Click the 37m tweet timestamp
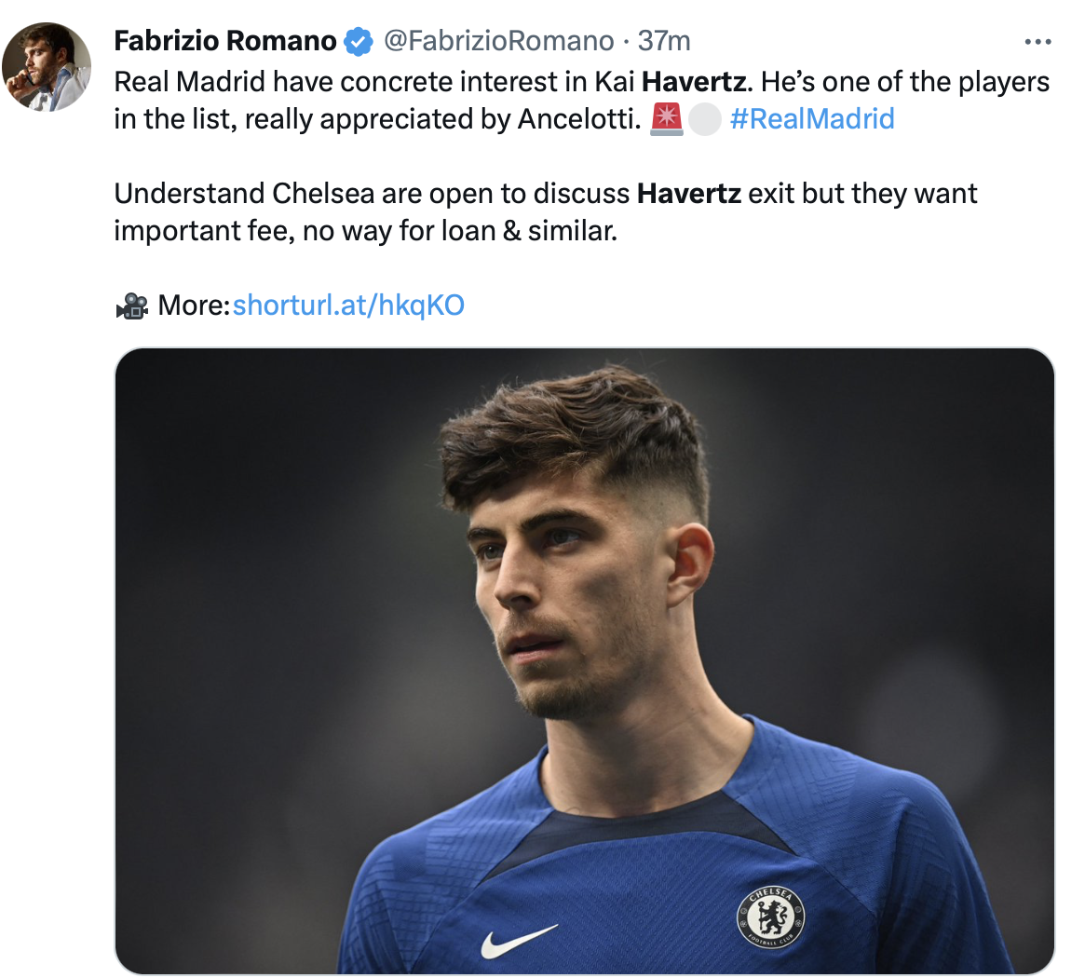Viewport: 1085px width, 978px height. 664,41
